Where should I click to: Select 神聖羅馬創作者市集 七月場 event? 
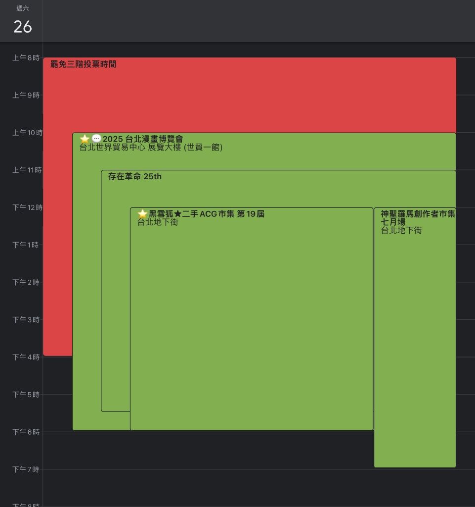pos(418,218)
